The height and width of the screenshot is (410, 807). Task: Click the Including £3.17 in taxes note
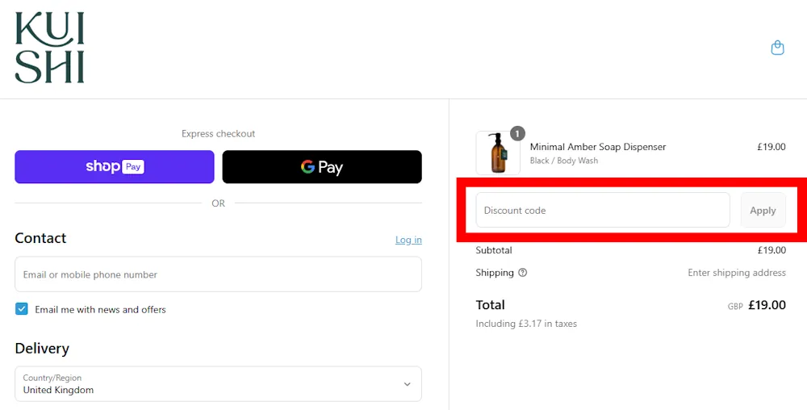pyautogui.click(x=526, y=324)
